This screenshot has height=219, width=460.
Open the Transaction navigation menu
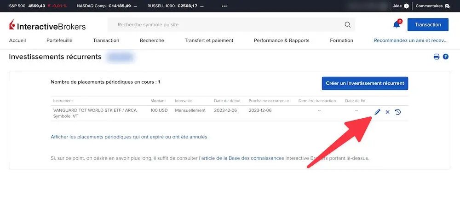pos(106,40)
